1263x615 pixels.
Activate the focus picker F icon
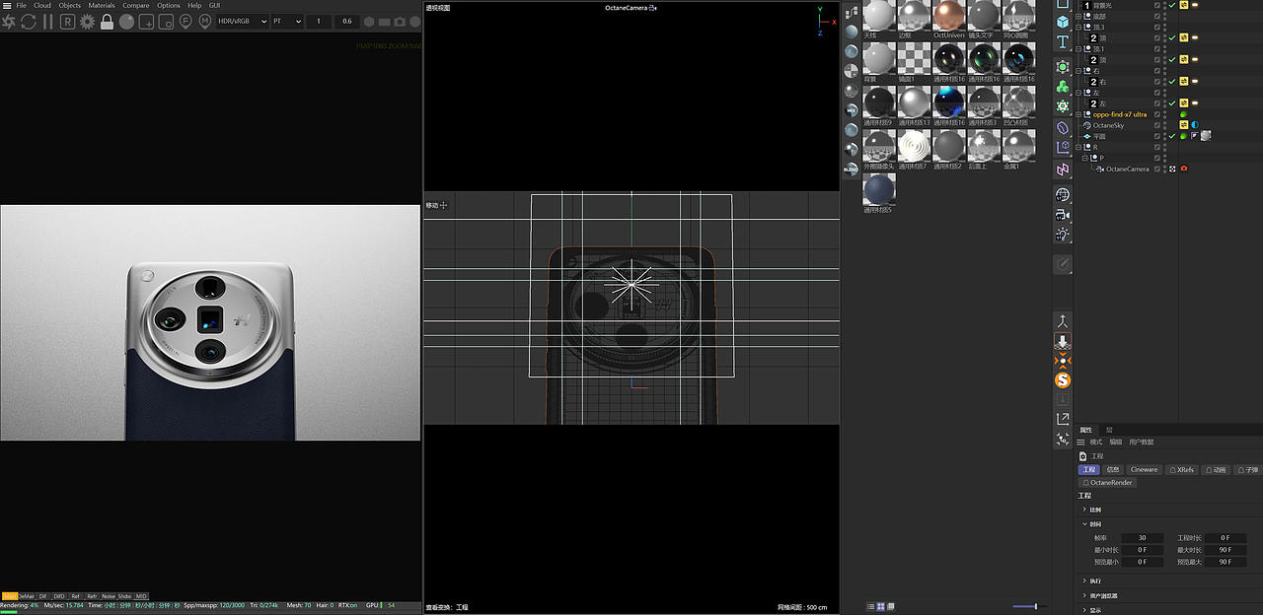click(185, 21)
